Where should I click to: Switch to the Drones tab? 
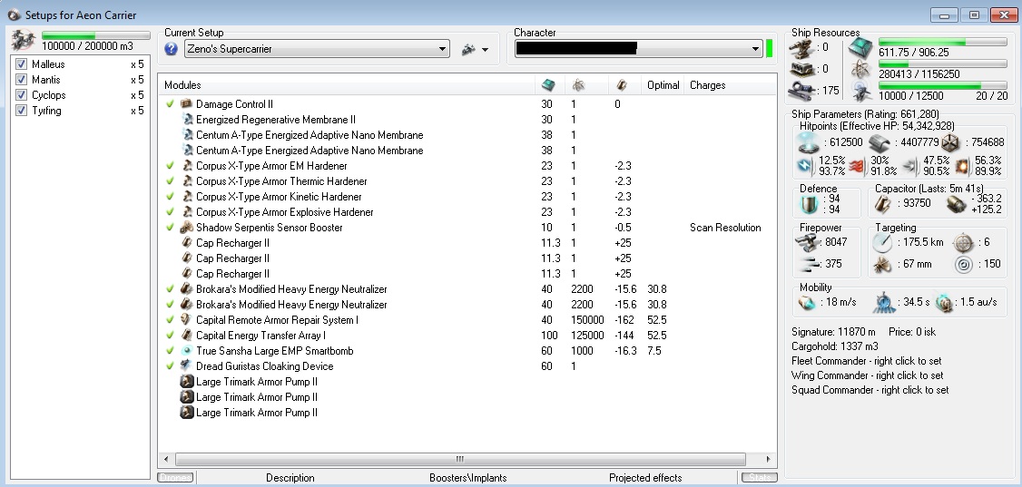(175, 478)
